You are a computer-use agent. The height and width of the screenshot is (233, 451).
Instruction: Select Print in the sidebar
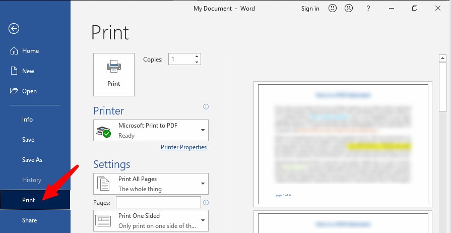click(x=35, y=200)
